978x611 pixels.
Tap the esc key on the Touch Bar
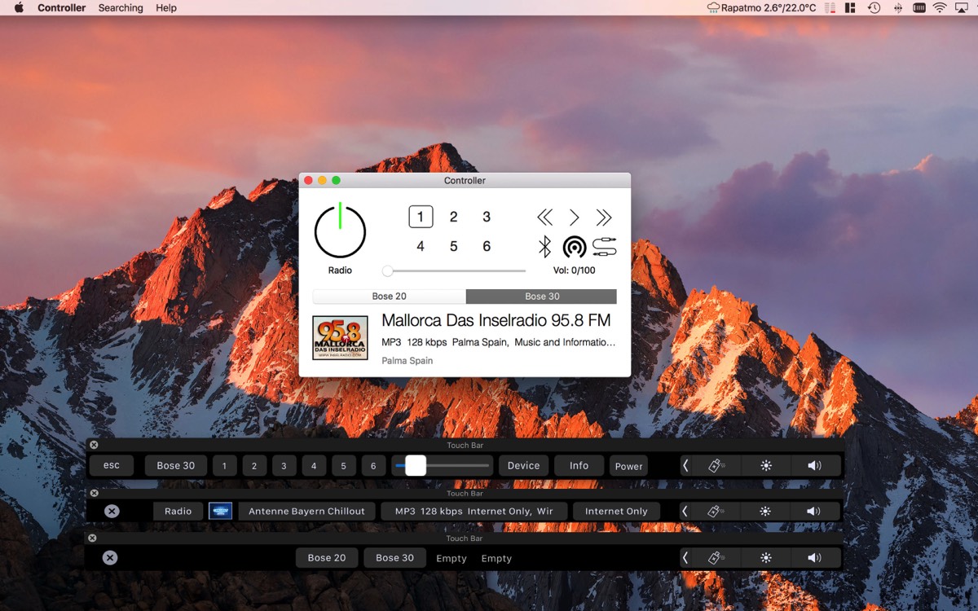[112, 465]
